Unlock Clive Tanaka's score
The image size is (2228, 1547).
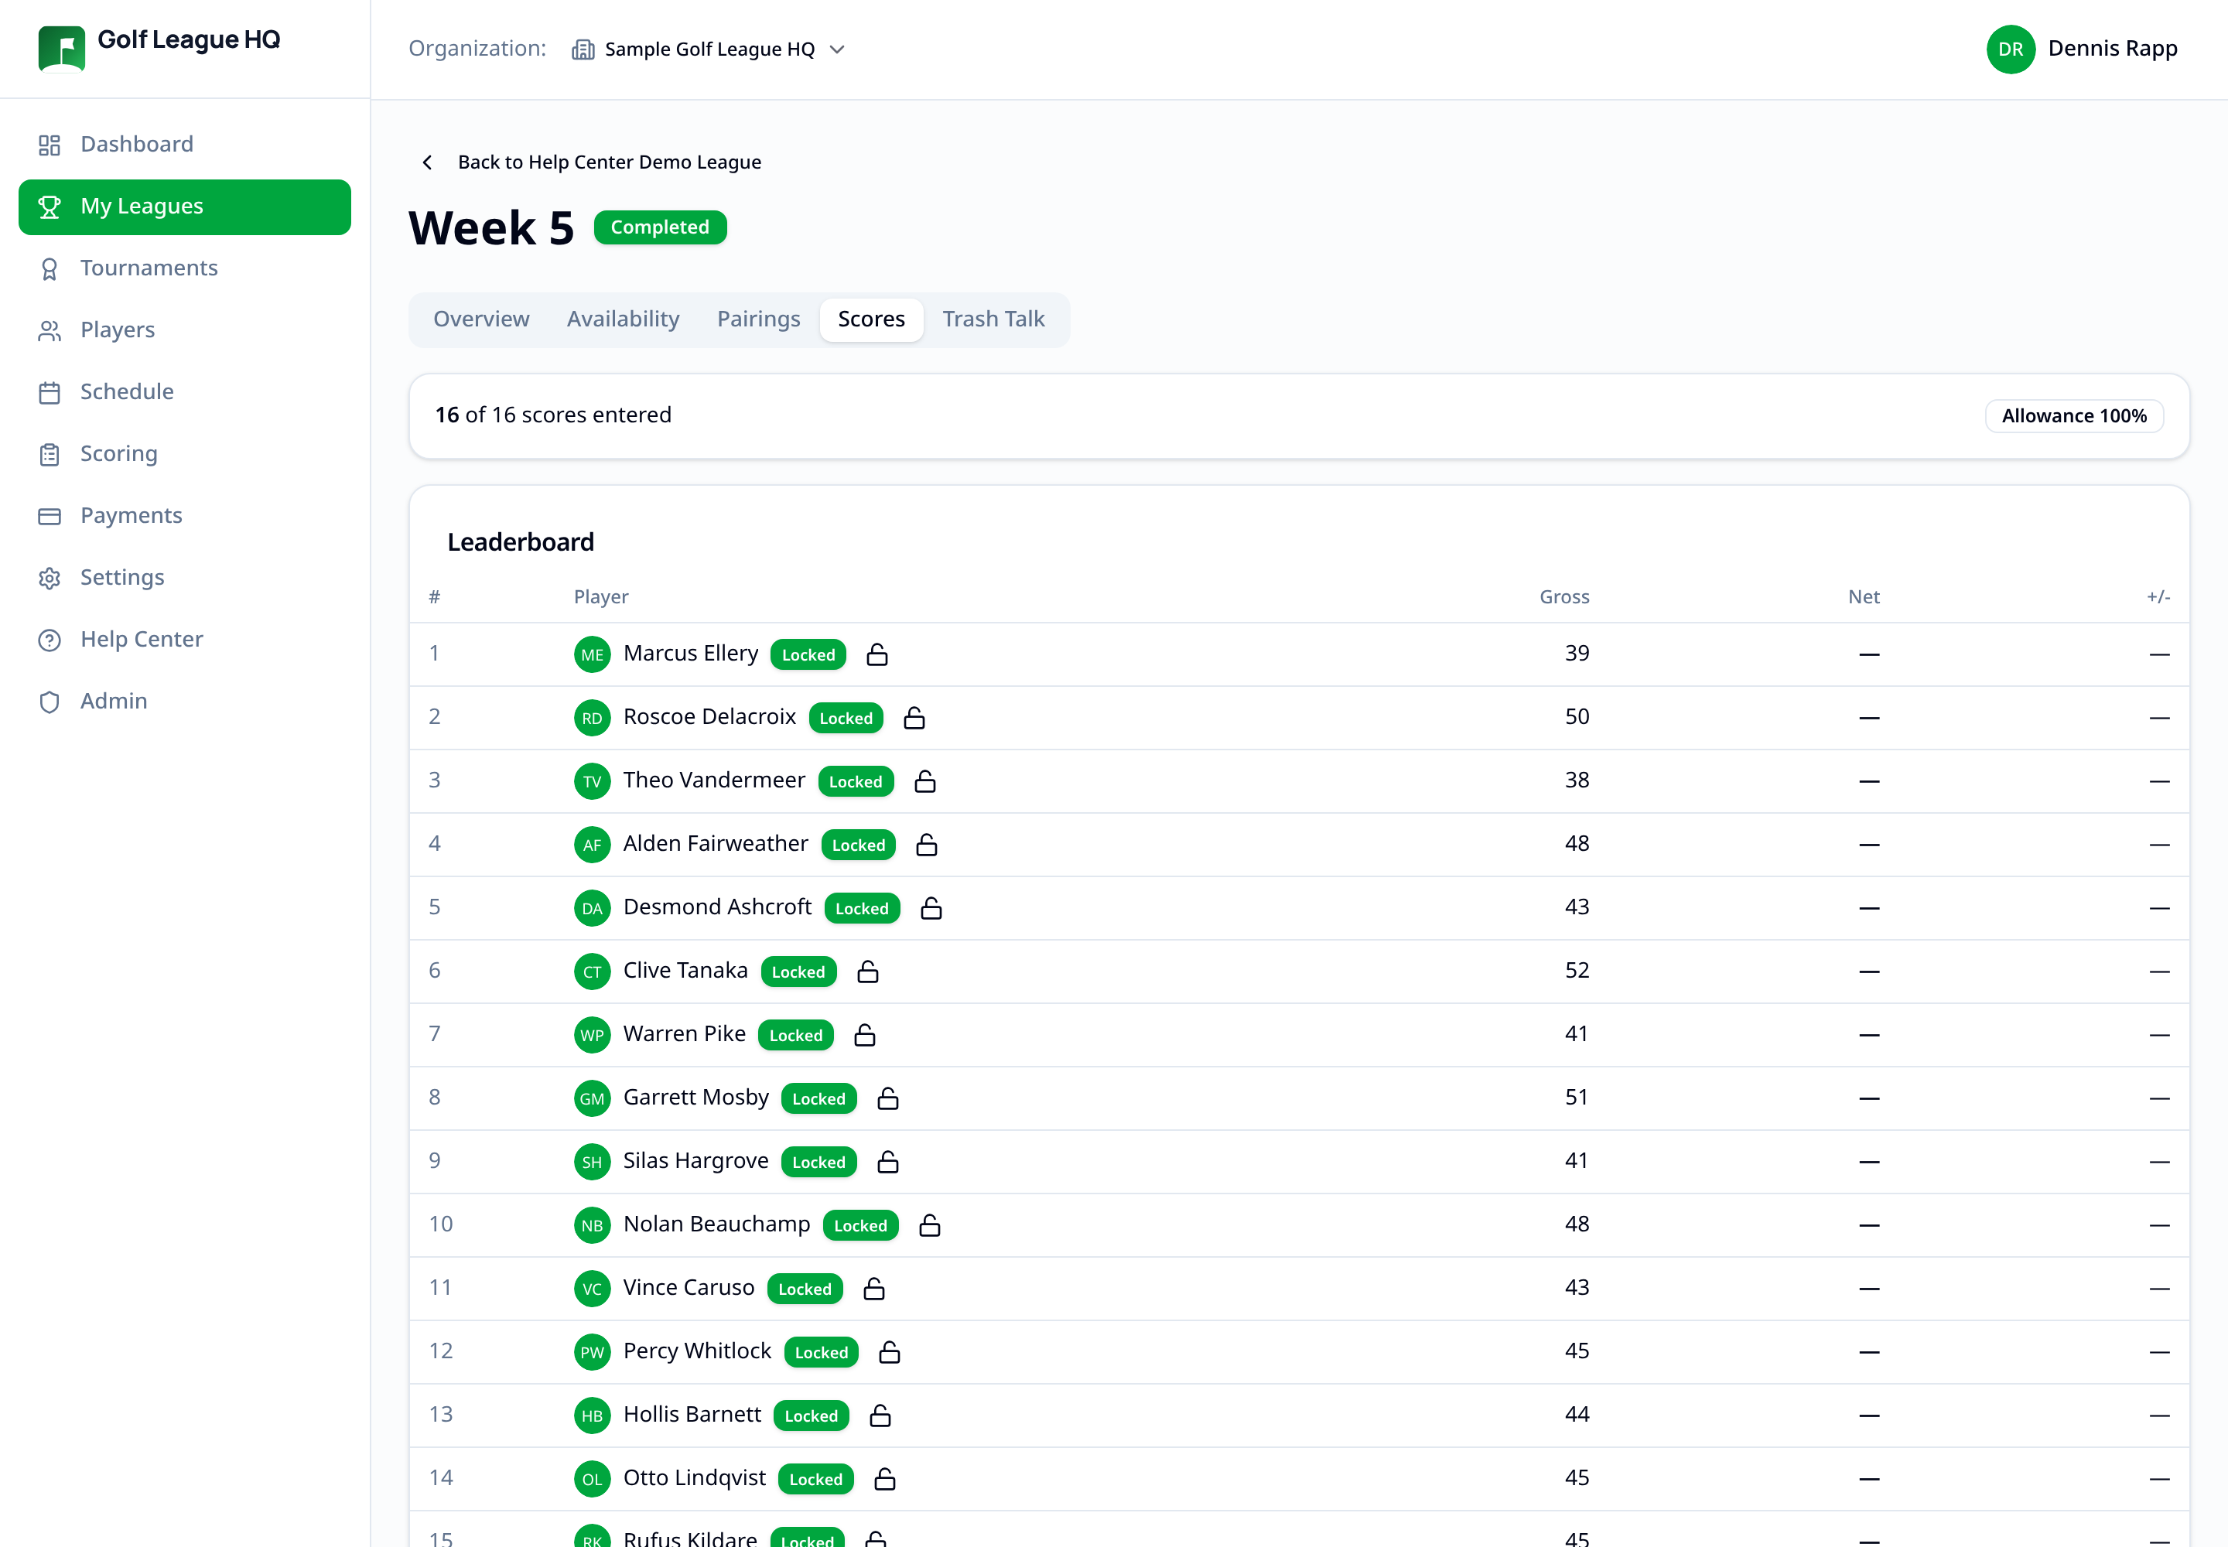click(x=868, y=972)
